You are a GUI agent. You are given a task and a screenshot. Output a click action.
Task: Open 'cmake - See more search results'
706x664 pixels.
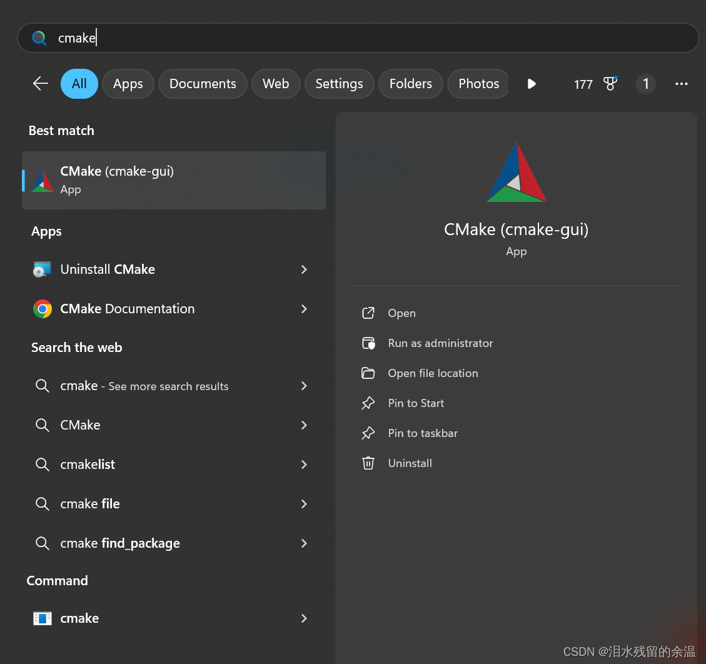click(x=174, y=386)
